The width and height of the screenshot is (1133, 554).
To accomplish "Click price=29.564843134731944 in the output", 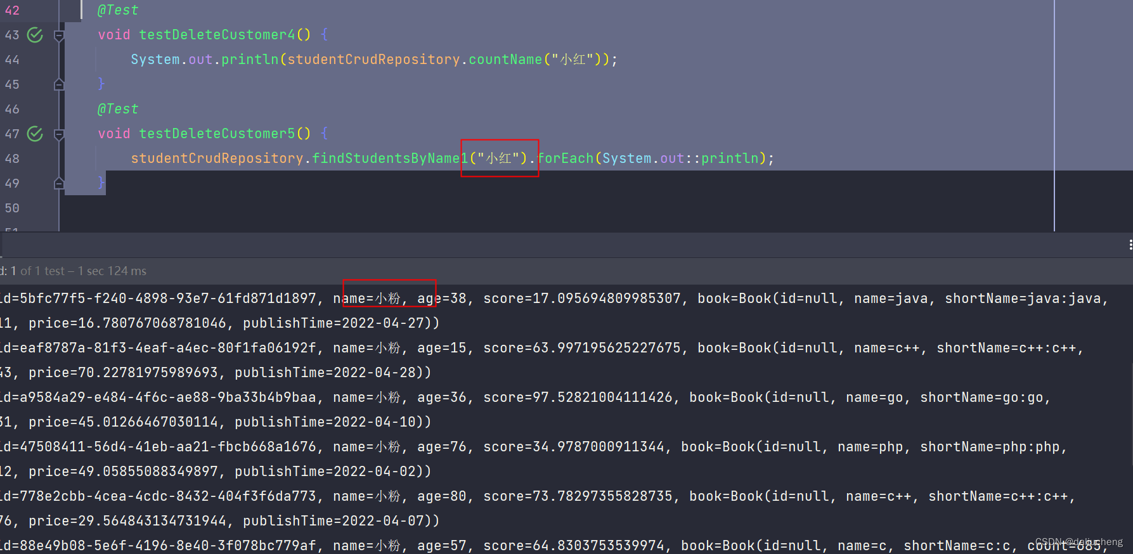I will click(127, 521).
